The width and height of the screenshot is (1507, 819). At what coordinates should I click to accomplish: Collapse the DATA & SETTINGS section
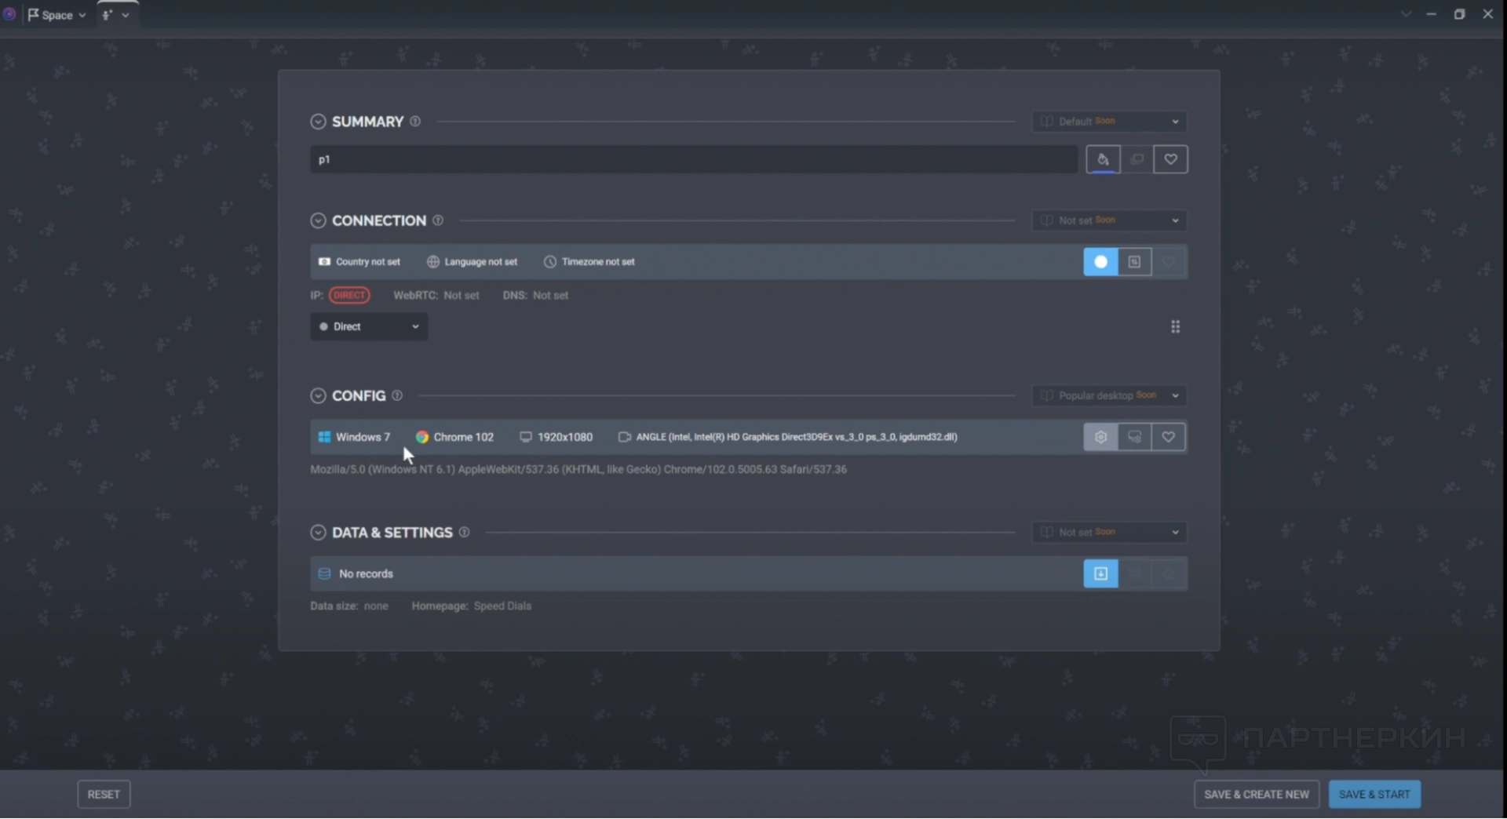point(318,533)
